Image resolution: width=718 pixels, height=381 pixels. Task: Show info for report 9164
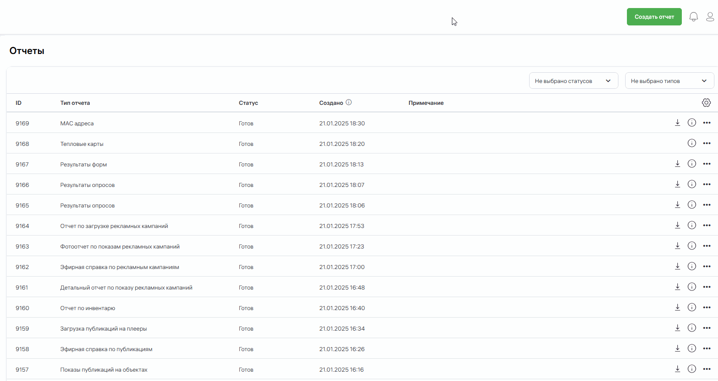(x=692, y=225)
